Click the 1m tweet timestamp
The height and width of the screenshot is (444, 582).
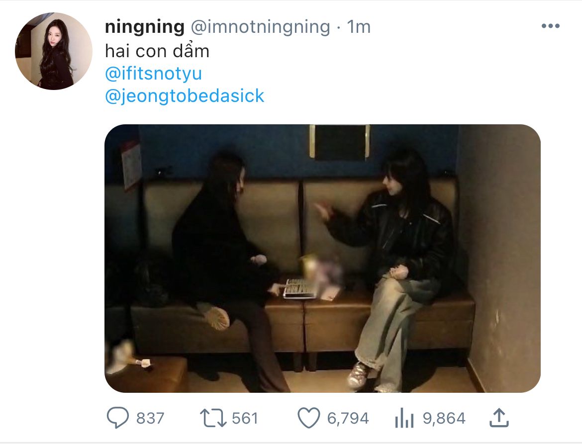(359, 27)
